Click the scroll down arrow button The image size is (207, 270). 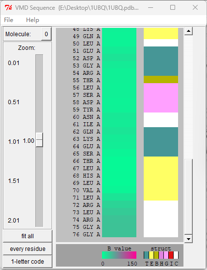click(x=188, y=239)
